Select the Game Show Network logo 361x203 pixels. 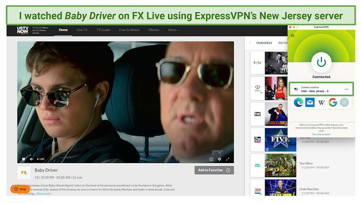pyautogui.click(x=258, y=191)
